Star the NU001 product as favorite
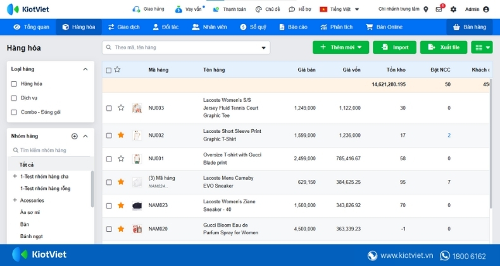 pyautogui.click(x=121, y=158)
